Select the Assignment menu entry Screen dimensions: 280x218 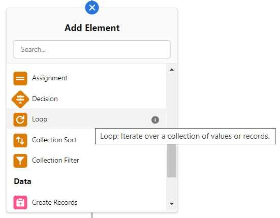coord(86,78)
